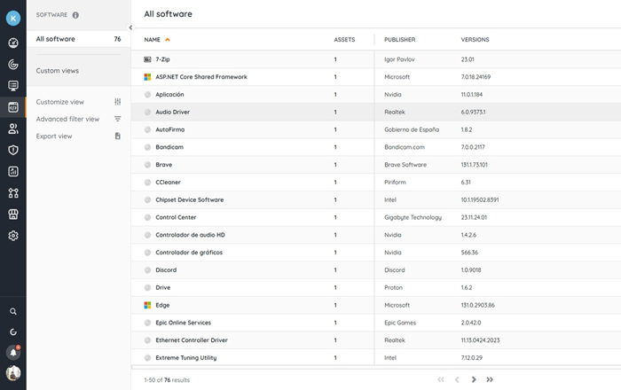Open the settings gear icon in sidebar

13,236
